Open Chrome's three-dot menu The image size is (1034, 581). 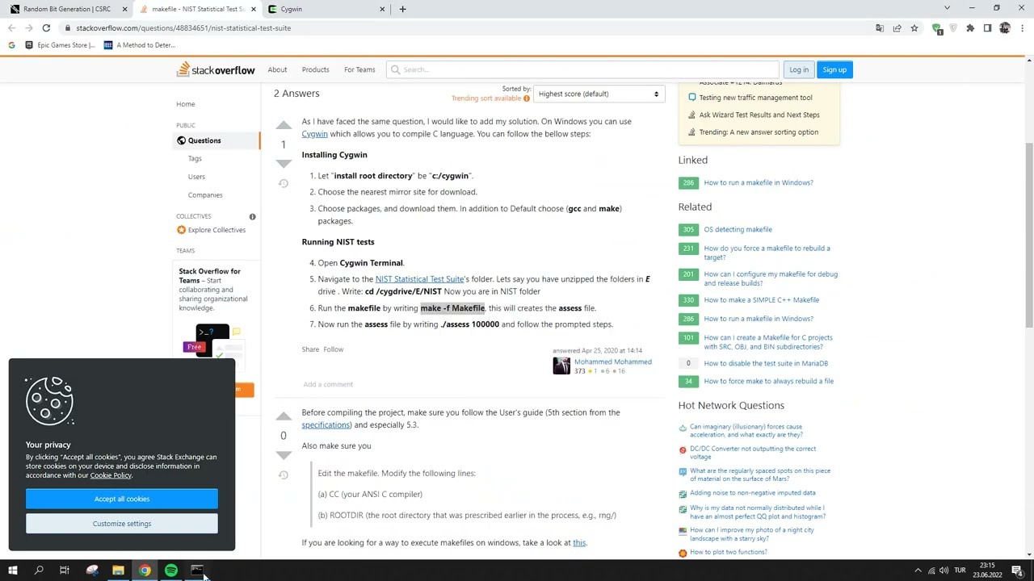[1022, 28]
